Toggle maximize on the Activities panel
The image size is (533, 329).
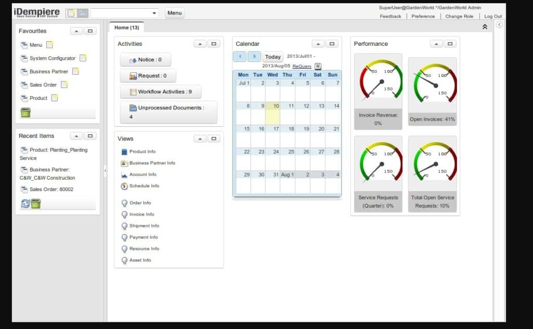(x=213, y=44)
